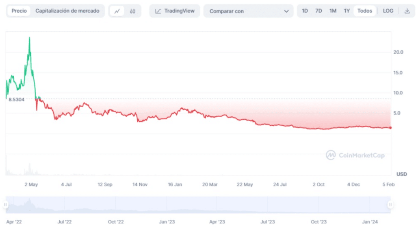Click the 20.0 axis label
The image size is (416, 232).
click(x=398, y=52)
